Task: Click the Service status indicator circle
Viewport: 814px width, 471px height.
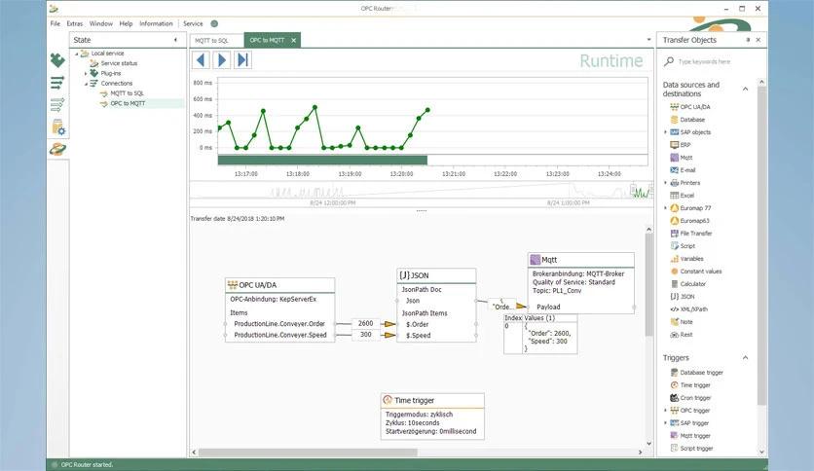Action: coord(214,23)
